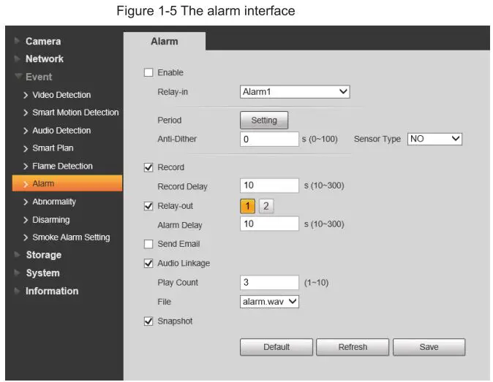
Task: Uncheck the Record checkbox
Action: point(148,167)
